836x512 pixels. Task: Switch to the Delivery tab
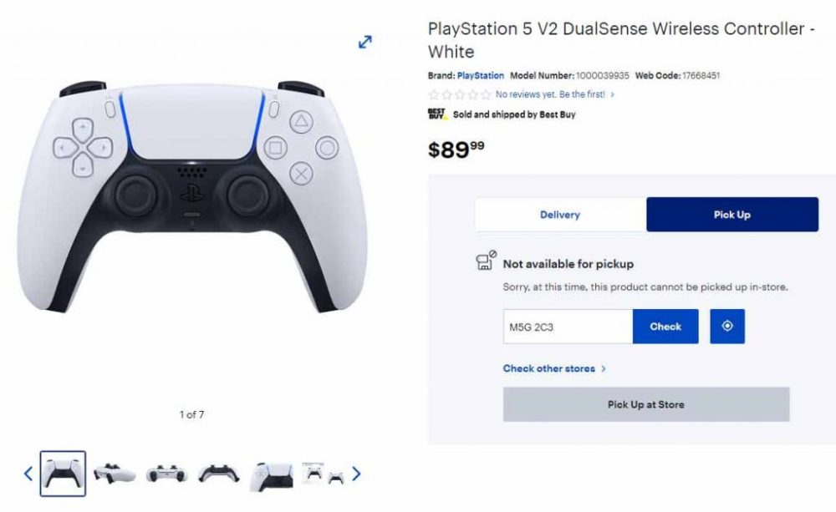(x=560, y=215)
